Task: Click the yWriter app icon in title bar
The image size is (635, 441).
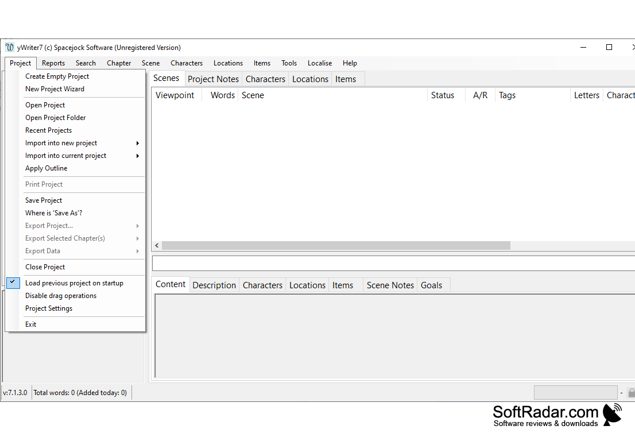Action: [9, 47]
